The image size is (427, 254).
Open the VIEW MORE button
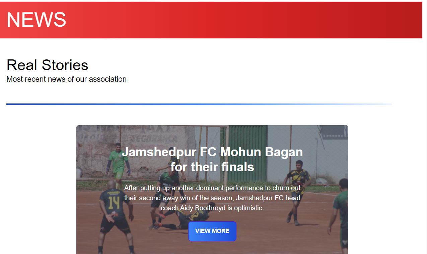[x=212, y=231]
